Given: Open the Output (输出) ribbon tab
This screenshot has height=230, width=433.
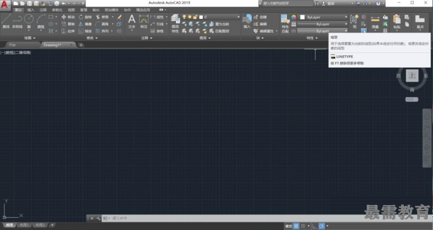Looking at the screenshot, I should click(96, 10).
